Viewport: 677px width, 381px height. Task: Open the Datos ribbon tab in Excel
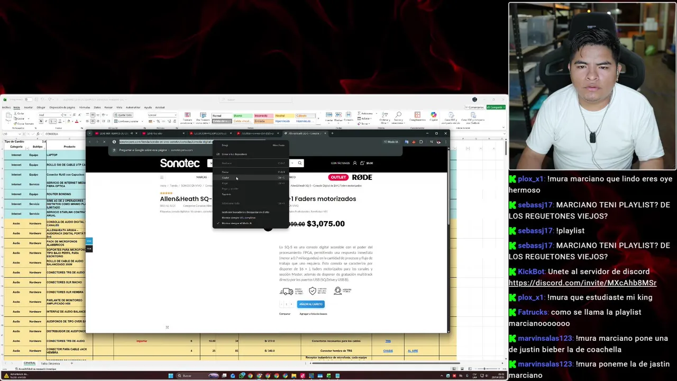coord(97,107)
